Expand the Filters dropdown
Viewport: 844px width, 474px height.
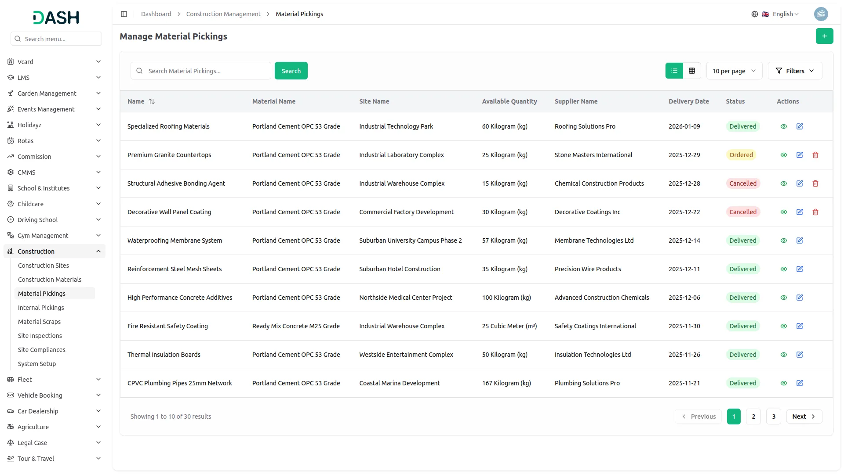(795, 71)
